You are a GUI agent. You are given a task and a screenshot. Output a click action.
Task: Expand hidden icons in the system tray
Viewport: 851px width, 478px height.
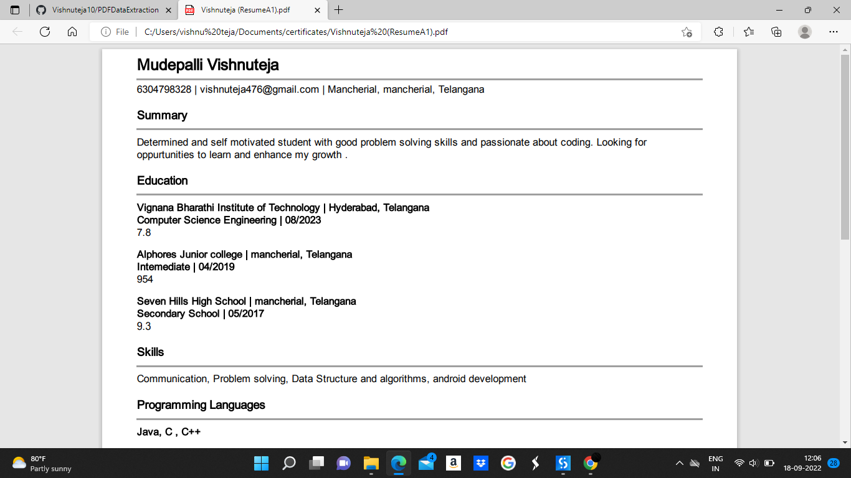680,464
